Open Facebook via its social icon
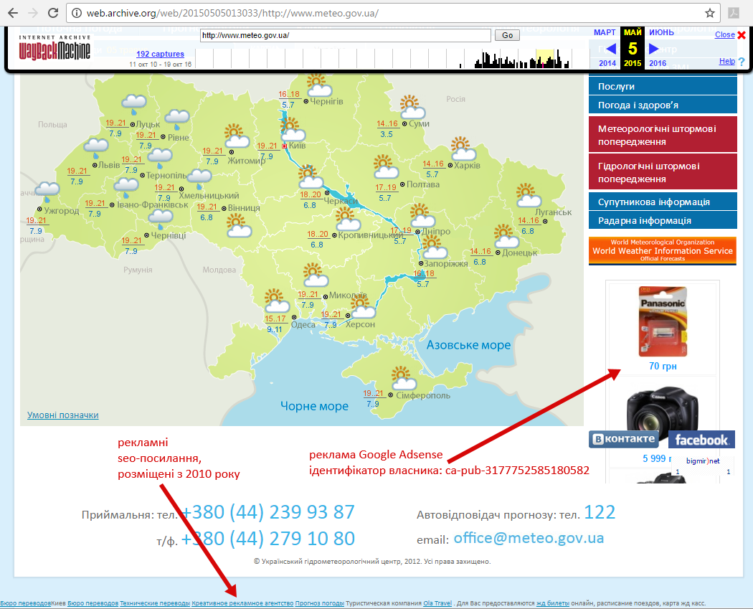This screenshot has width=753, height=609. (701, 439)
